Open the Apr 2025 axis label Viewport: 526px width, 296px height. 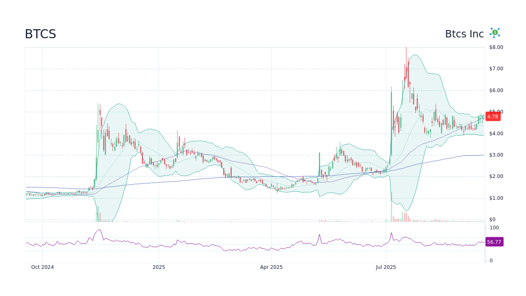click(271, 267)
